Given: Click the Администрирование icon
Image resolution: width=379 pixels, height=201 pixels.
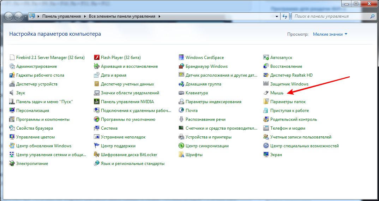Looking at the screenshot, I should click(x=12, y=66).
